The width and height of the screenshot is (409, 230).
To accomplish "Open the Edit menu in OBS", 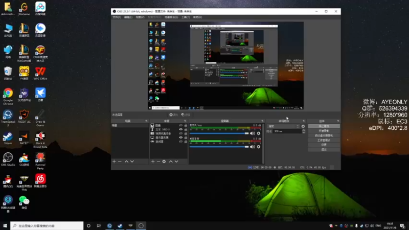I will click(x=128, y=17).
